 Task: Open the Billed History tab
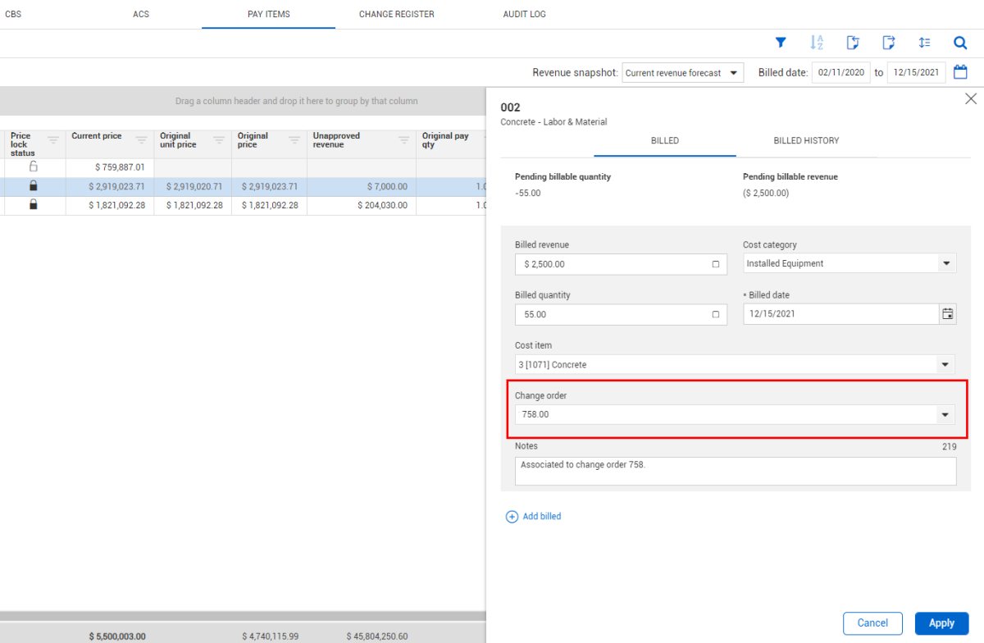point(806,140)
